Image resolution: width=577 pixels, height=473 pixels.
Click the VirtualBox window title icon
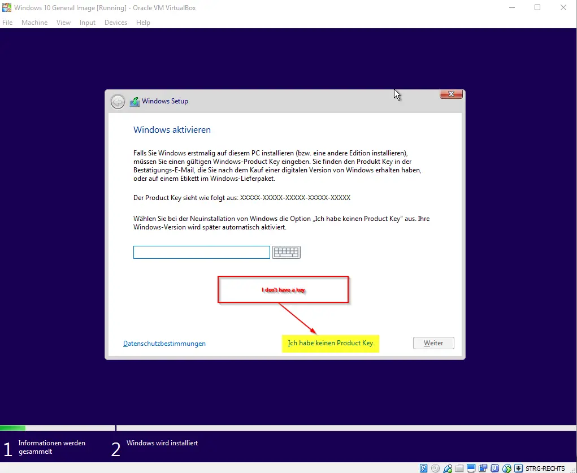point(7,7)
